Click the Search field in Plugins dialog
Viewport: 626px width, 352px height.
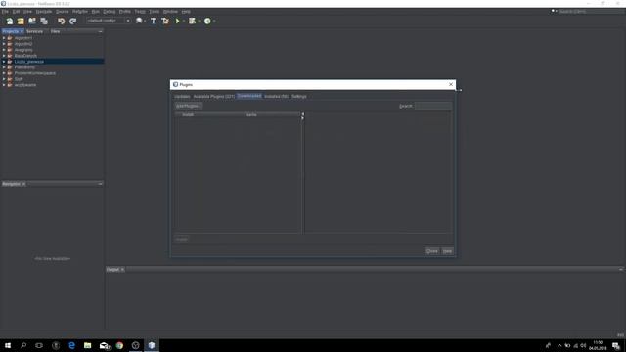[433, 107]
